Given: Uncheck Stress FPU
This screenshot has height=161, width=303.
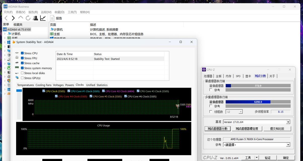Looking at the screenshot, I should pos(22,58).
